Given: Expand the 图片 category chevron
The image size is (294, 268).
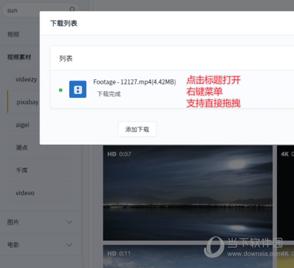Looking at the screenshot, I should pos(70,222).
